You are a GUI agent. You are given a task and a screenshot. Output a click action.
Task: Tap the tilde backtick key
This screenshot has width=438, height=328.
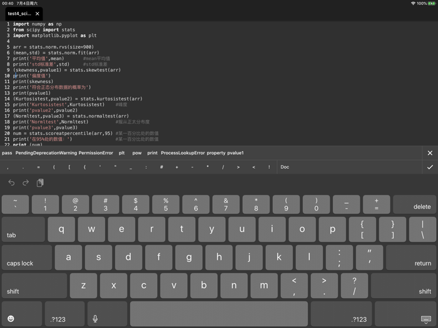pos(16,204)
